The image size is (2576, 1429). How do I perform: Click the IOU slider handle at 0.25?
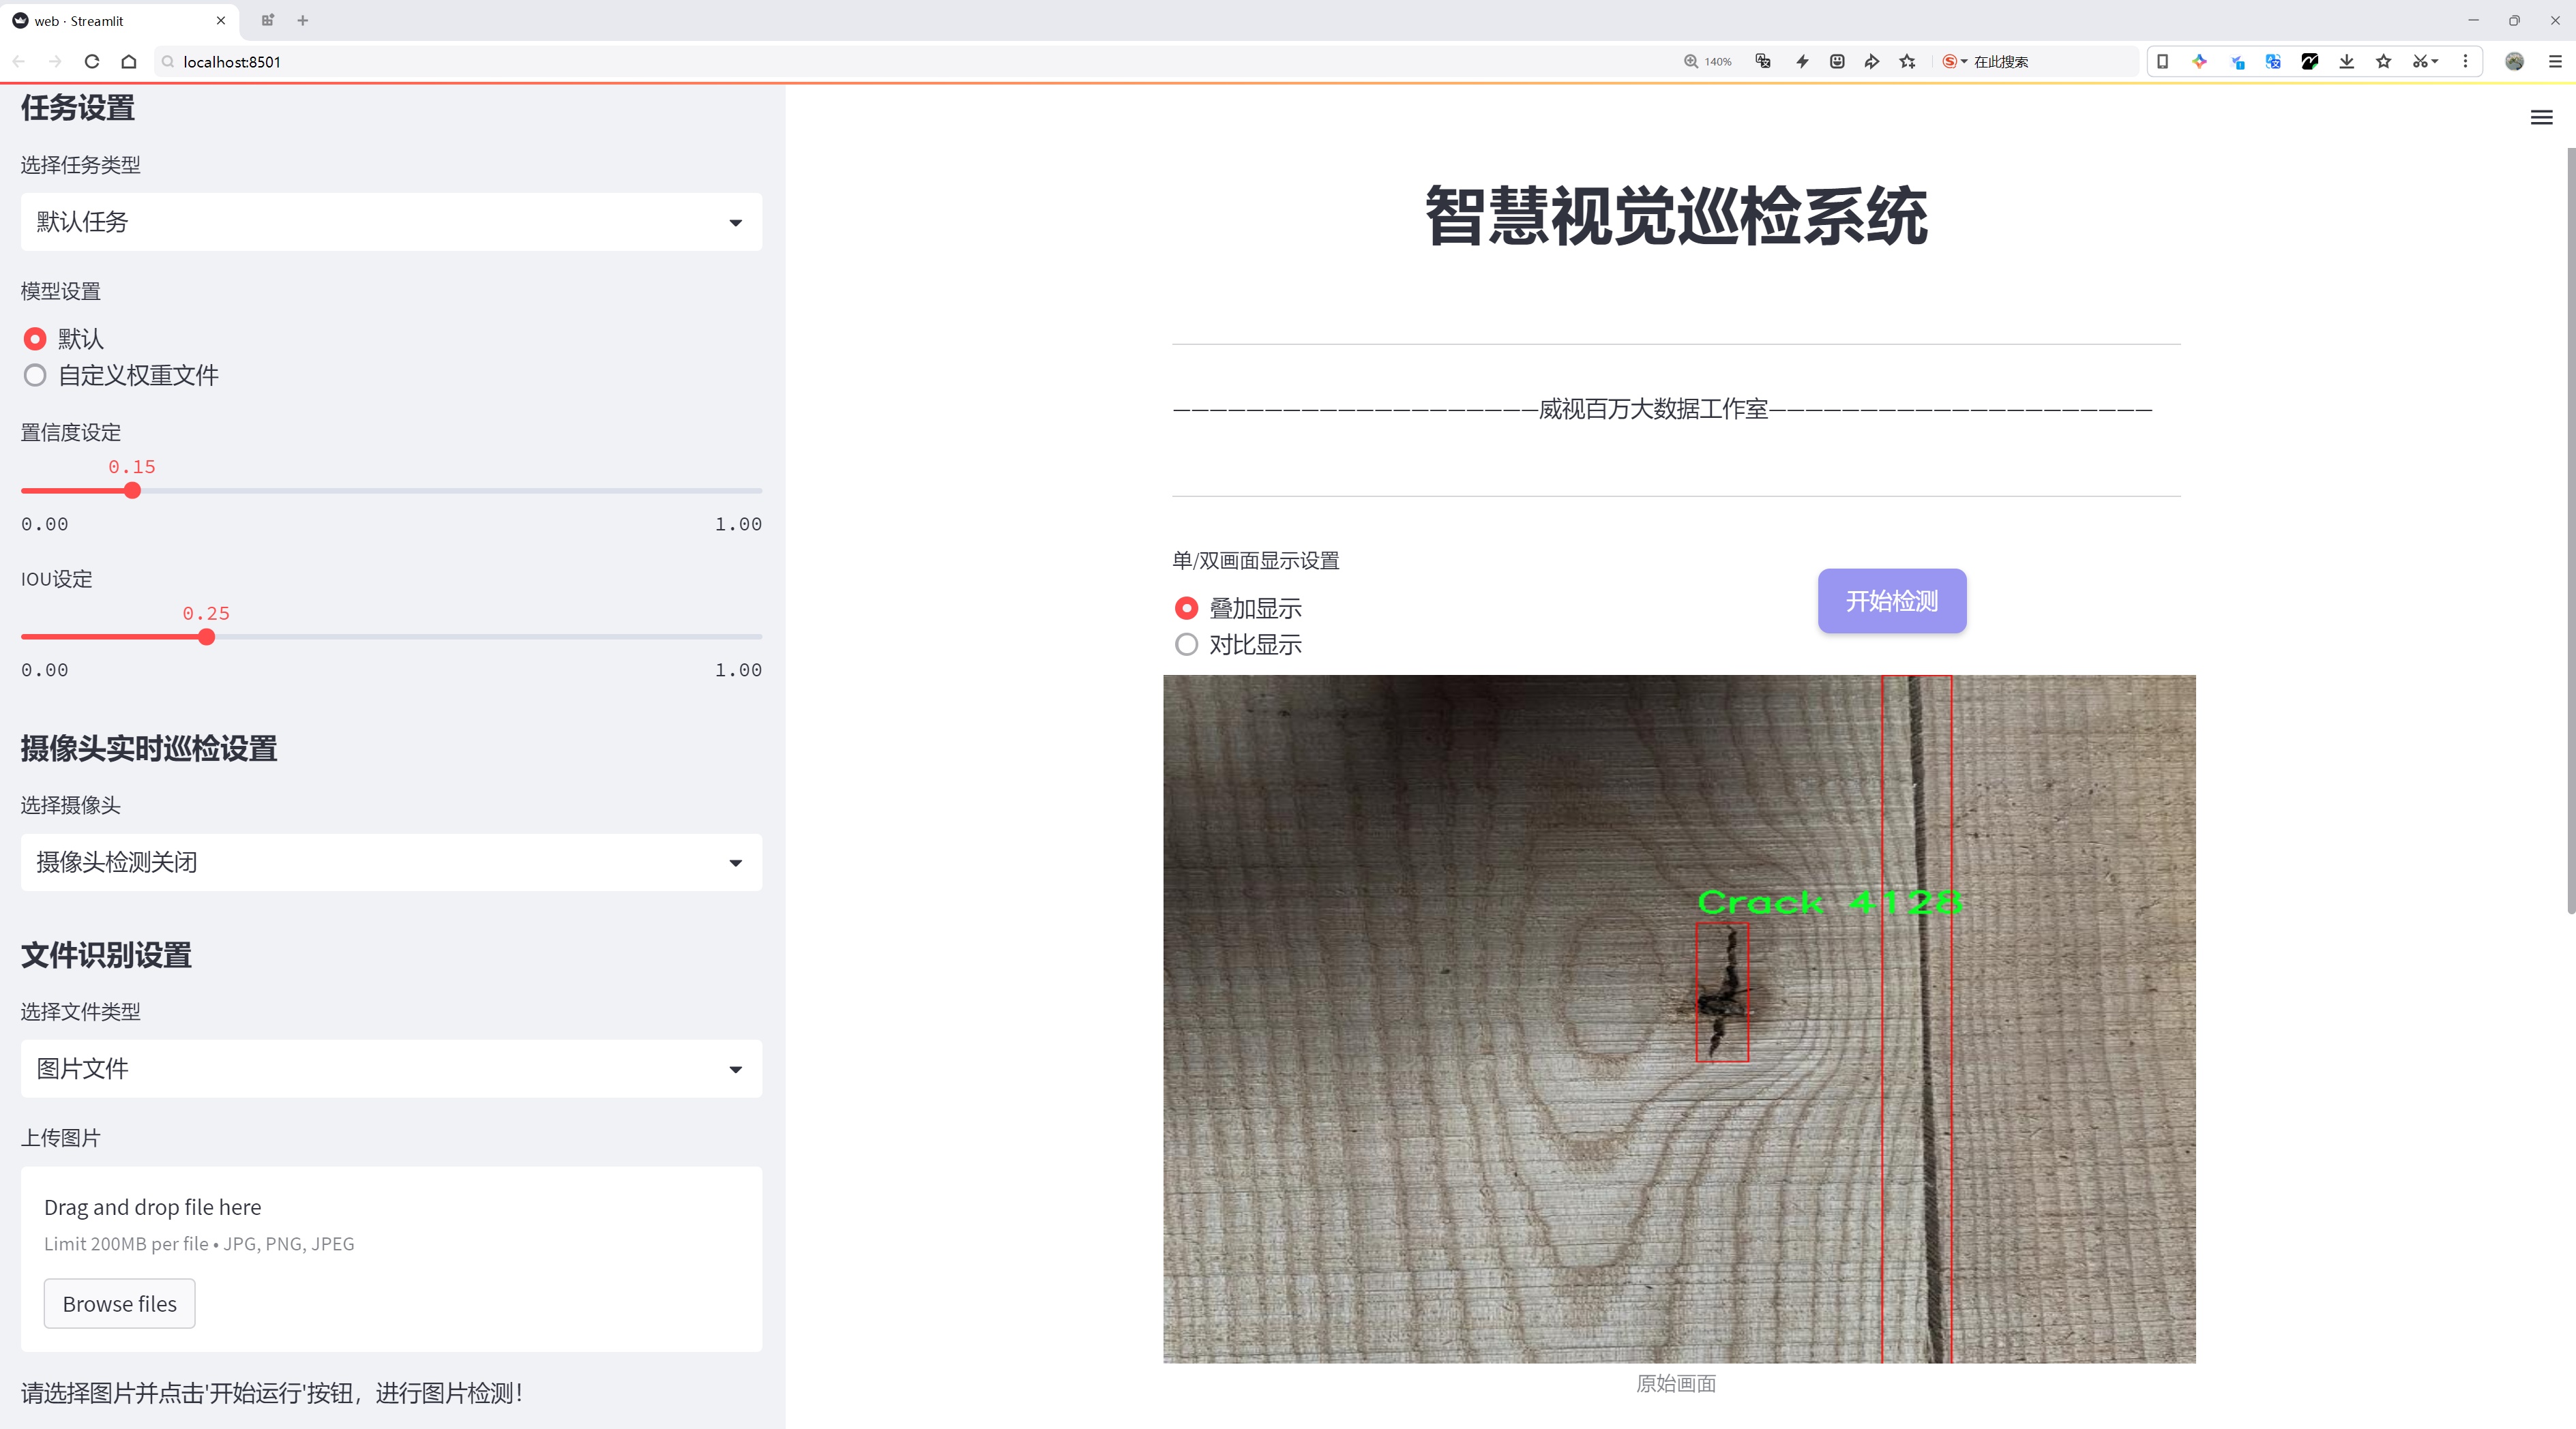point(206,637)
